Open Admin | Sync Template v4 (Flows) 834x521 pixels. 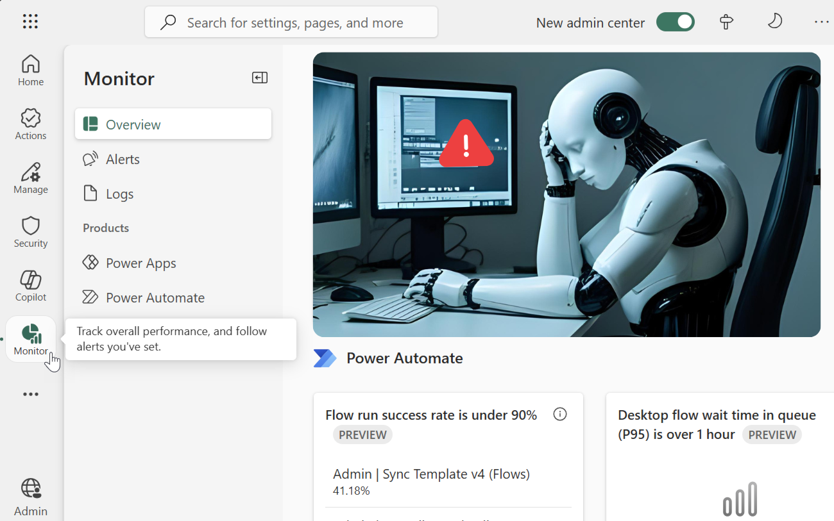point(431,474)
